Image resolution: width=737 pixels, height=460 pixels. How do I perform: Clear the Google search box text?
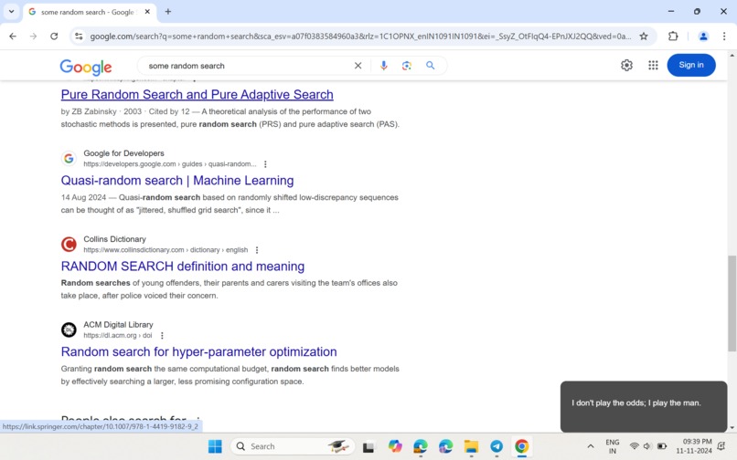pos(358,66)
